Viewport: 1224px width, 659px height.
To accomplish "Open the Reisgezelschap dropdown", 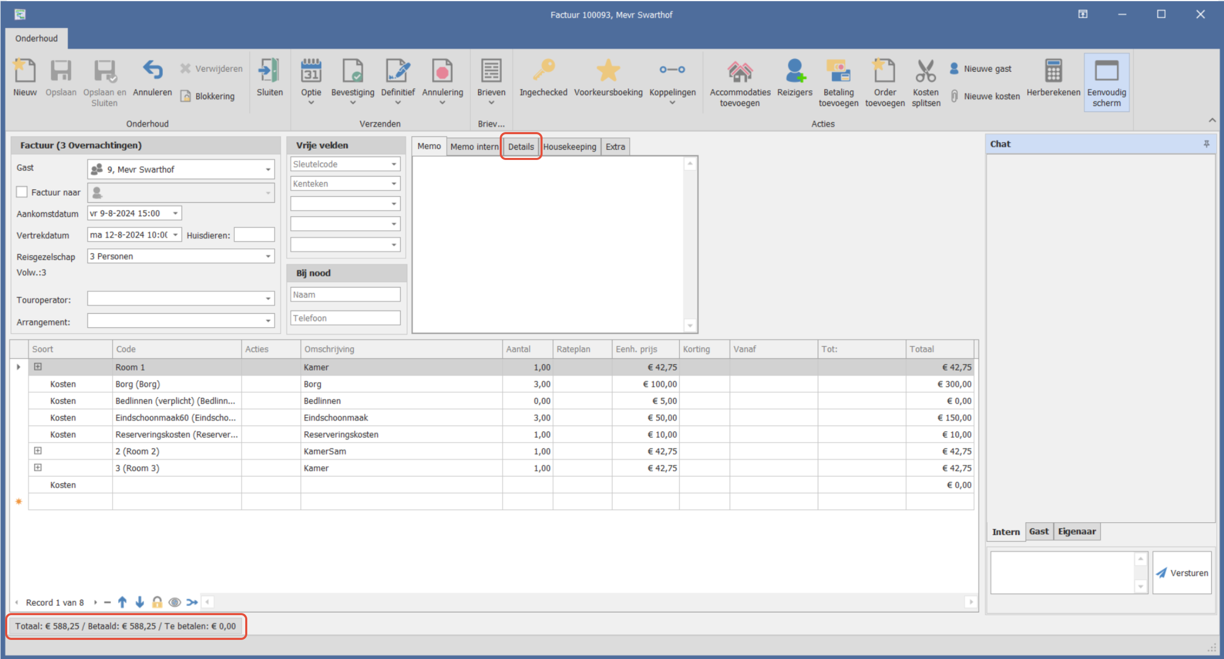I will [x=268, y=256].
